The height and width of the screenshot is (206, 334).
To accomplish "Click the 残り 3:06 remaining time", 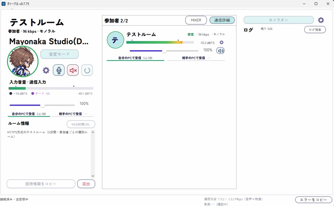I will 266,29.
